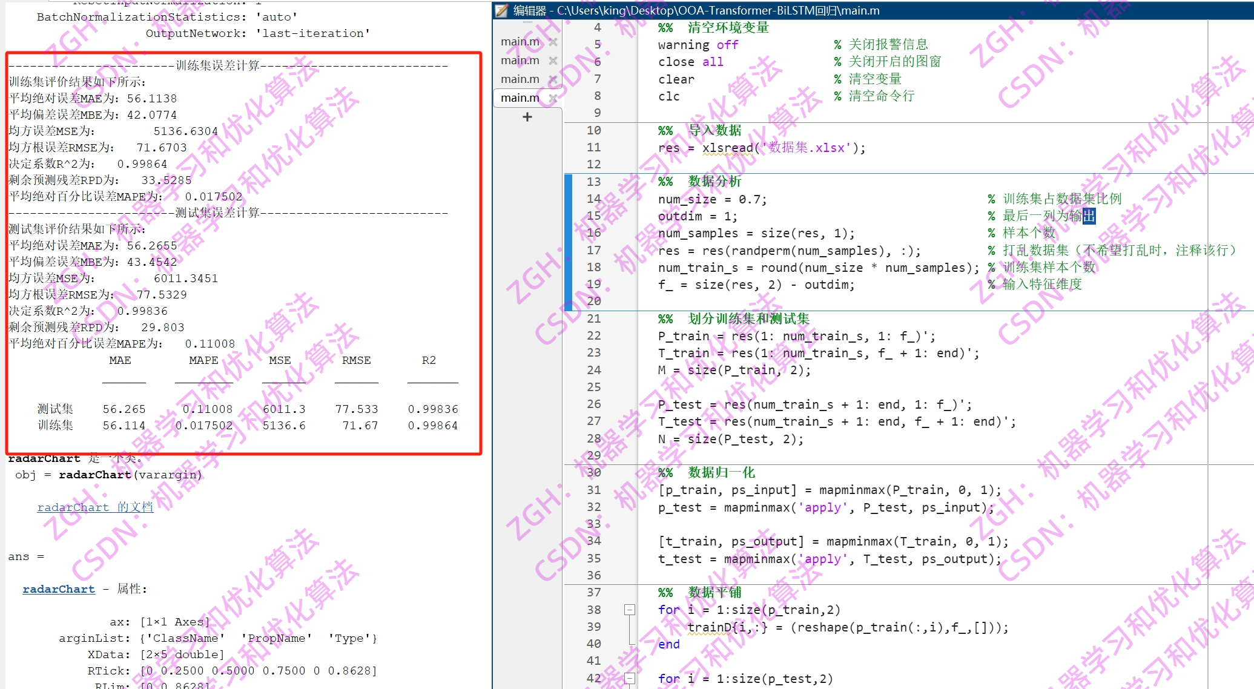Close the active main.m tab

pyautogui.click(x=553, y=98)
